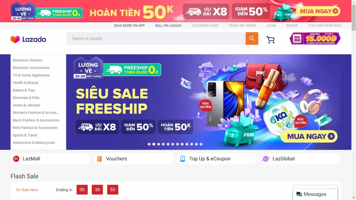Screen dimensions: 356x200
Task: Select the last carousel dot indicator
Action: tap(201, 144)
